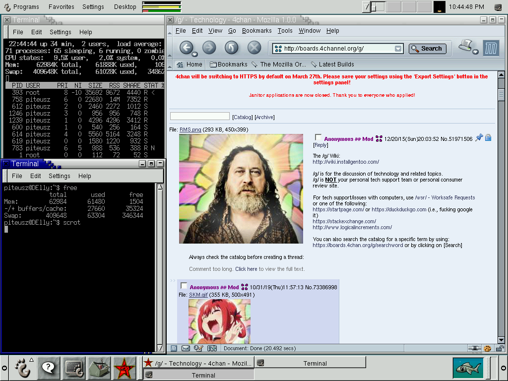Collapse the personal bookmarks toolbar via its grippy
Image resolution: width=508 pixels, height=381 pixels.
click(x=170, y=65)
